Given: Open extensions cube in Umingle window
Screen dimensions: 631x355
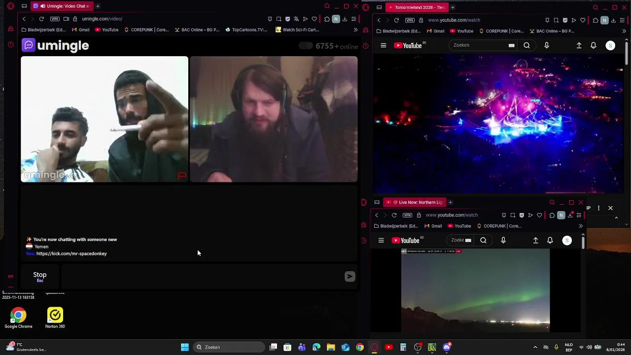Looking at the screenshot, I should pyautogui.click(x=327, y=19).
